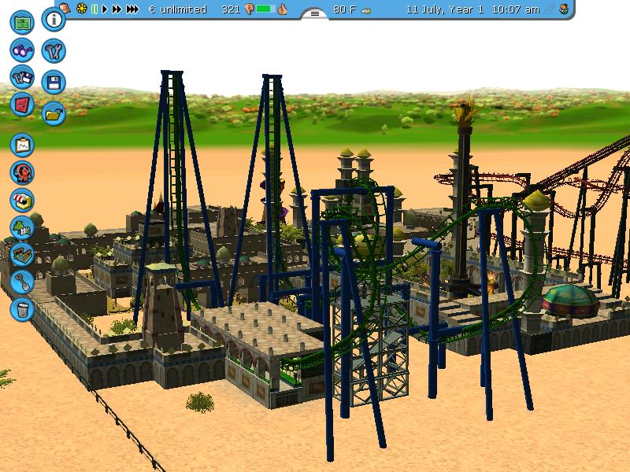Expand the top bar pull-down tab
Screen dimensions: 630x472
point(314,13)
